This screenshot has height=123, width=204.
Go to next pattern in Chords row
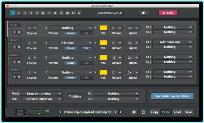pos(95,27)
